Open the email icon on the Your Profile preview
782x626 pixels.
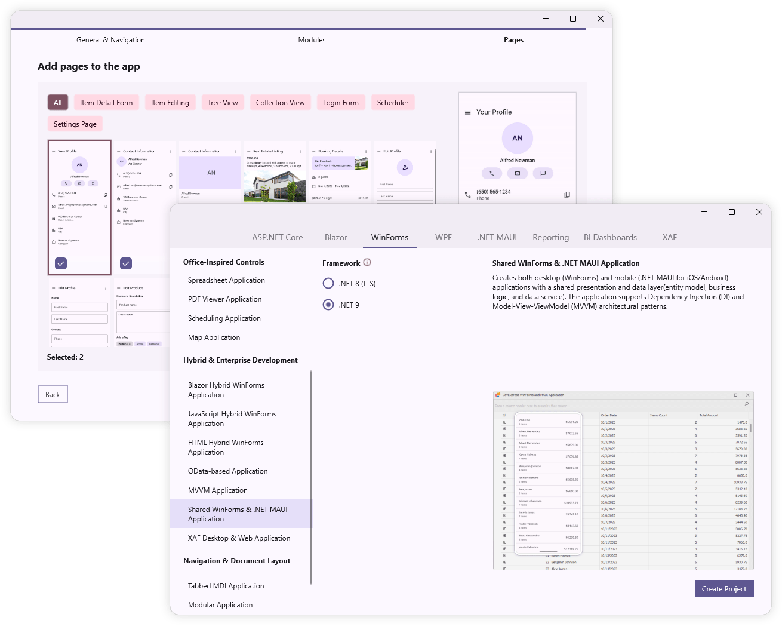point(518,173)
